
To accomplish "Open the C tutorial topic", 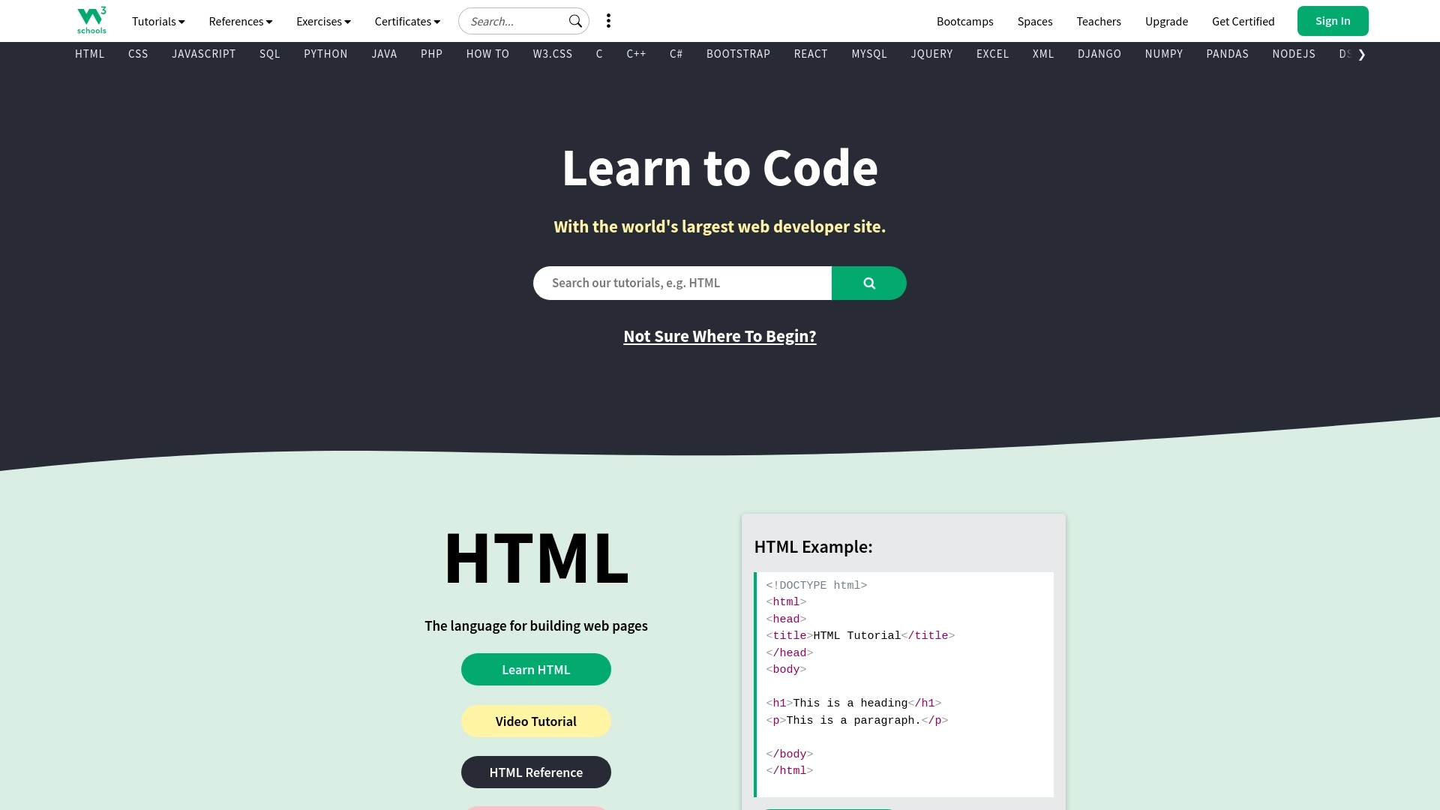I will (x=599, y=54).
